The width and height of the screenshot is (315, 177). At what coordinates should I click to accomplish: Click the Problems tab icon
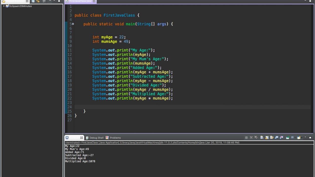[x=107, y=138]
